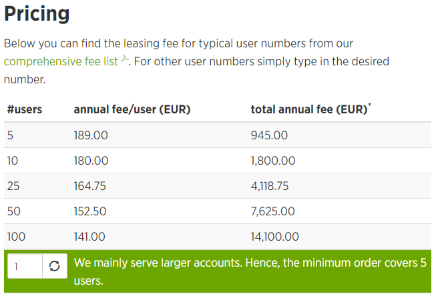Click the Pricing heading

point(37,14)
